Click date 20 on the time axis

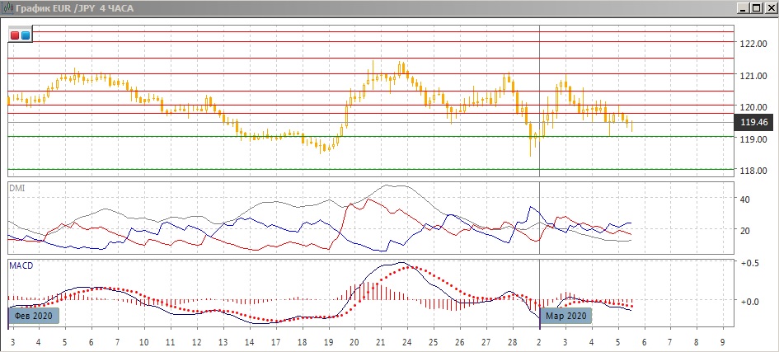pos(354,340)
